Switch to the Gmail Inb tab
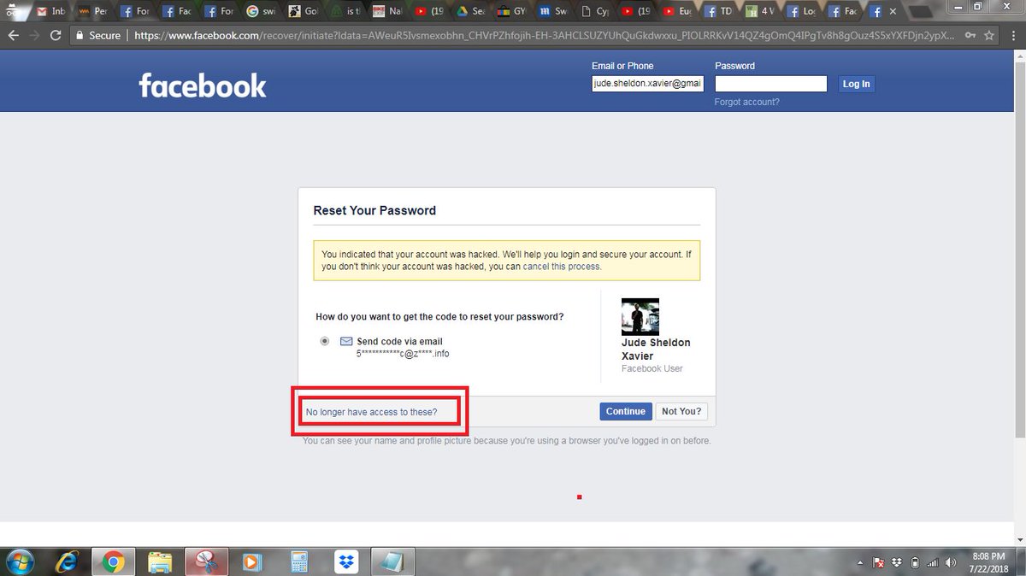The width and height of the screenshot is (1026, 576). tap(50, 12)
